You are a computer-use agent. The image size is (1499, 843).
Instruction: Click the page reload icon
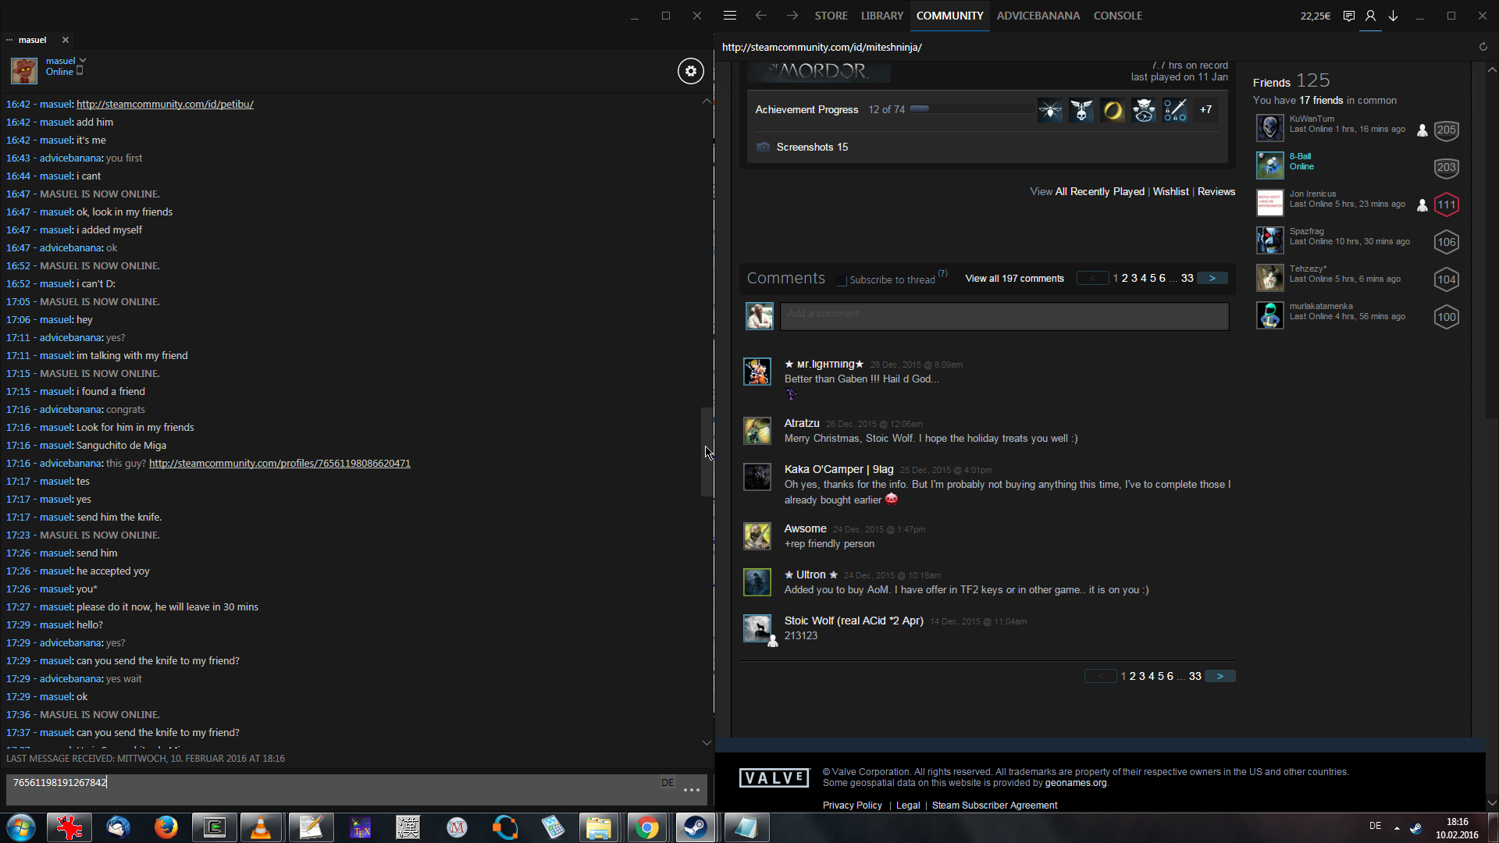pos(1483,47)
